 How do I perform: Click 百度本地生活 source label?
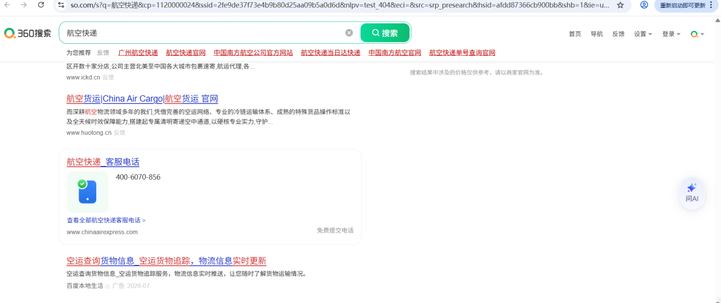pos(85,286)
